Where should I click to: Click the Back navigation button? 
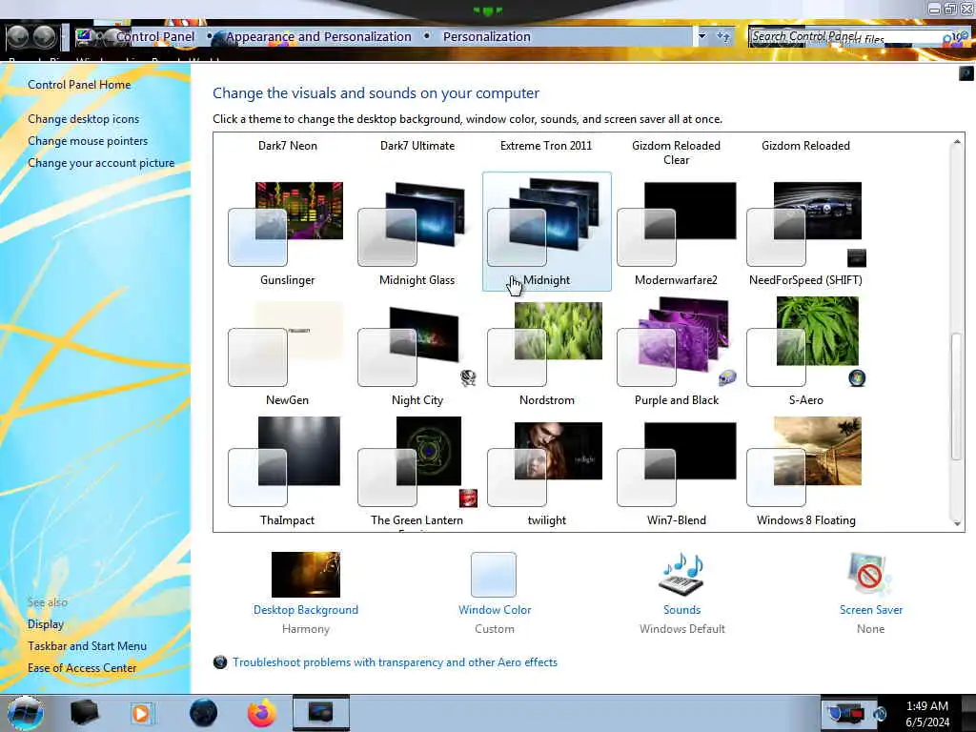click(17, 37)
